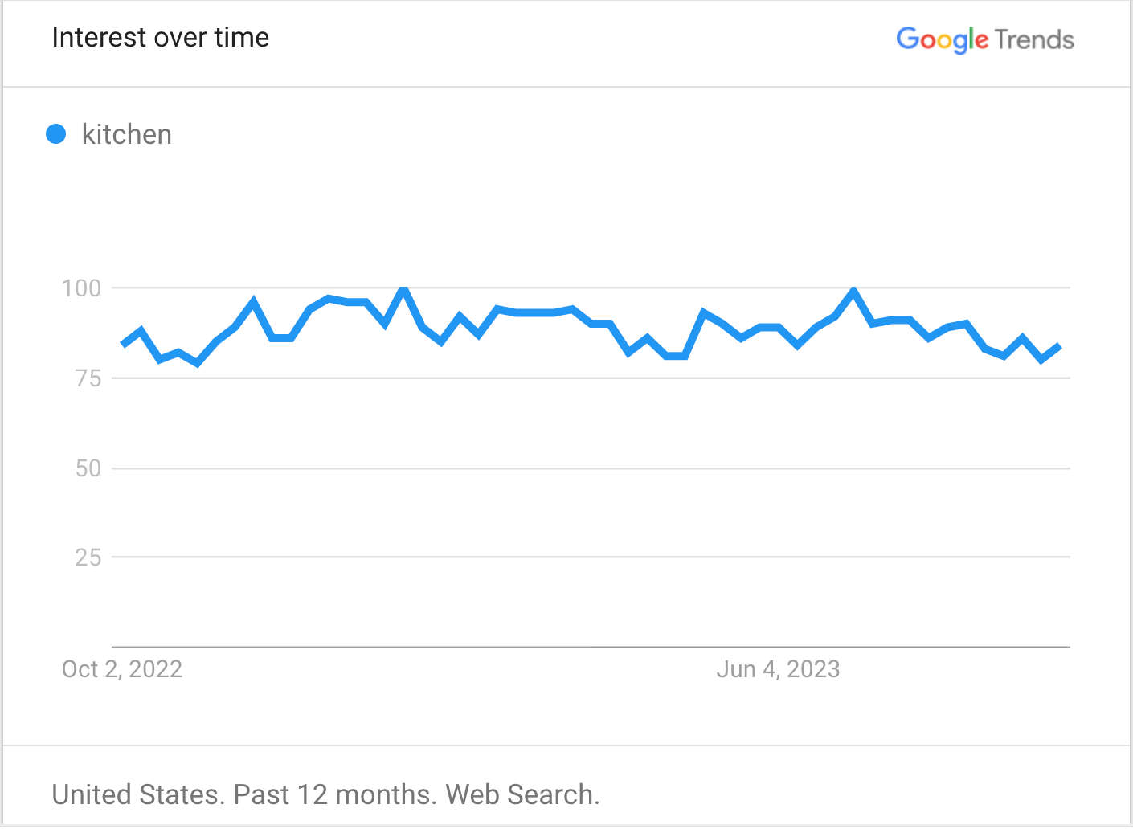Click the Oct 2, 2022 date label
1133x829 pixels.
coord(122,669)
